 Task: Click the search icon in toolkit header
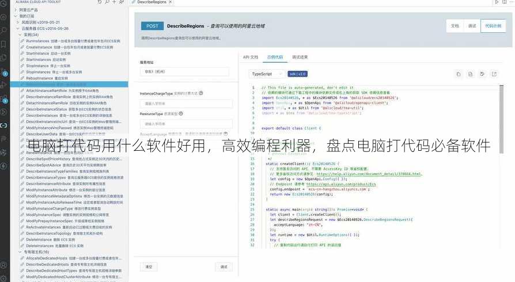(107, 2)
